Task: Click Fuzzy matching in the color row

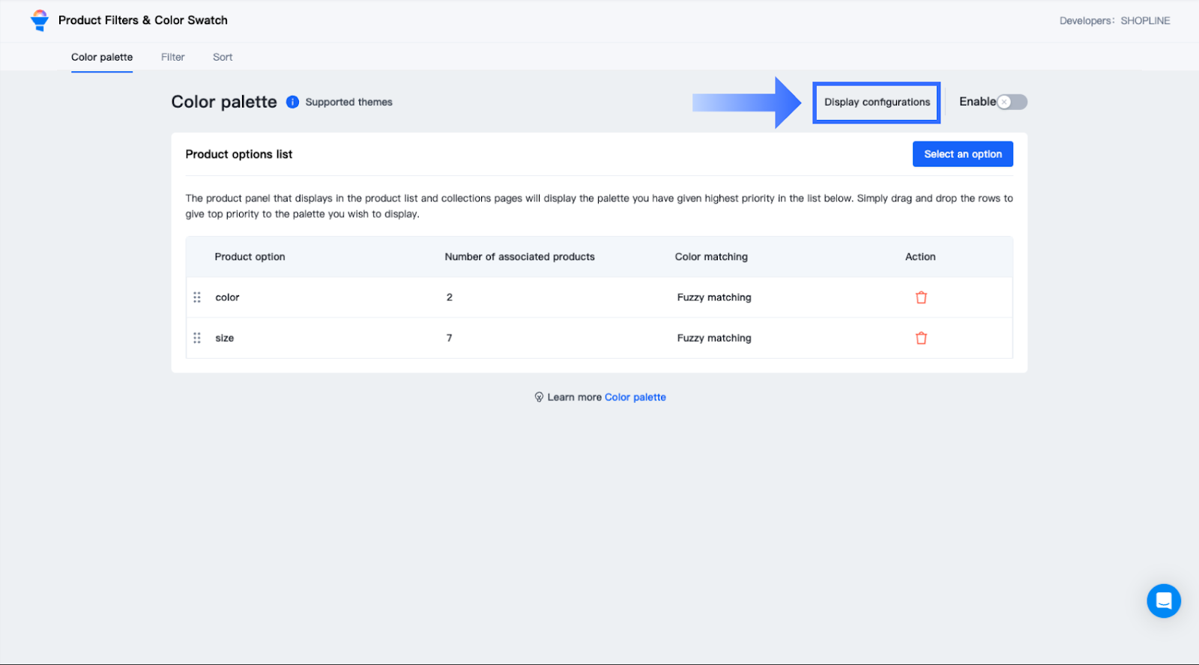Action: (x=713, y=297)
